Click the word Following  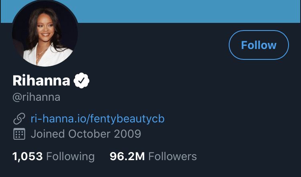coord(71,157)
